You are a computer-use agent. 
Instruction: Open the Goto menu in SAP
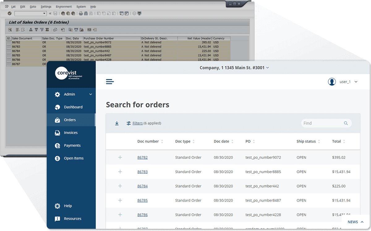[33, 7]
